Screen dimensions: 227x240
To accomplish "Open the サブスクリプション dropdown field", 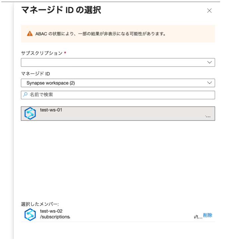I will [x=113, y=62].
